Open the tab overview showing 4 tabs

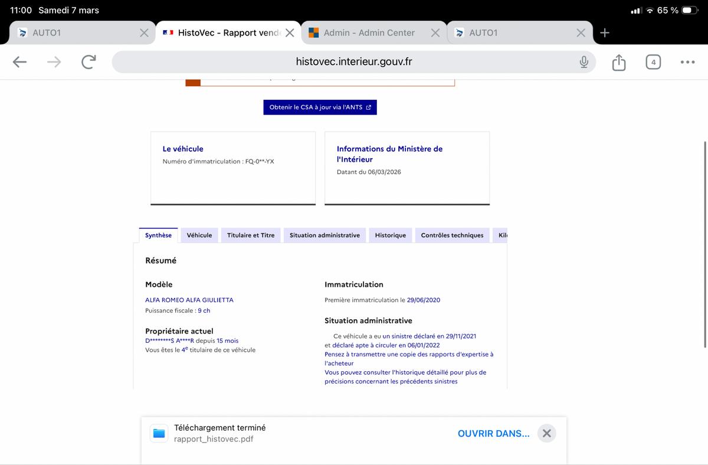pyautogui.click(x=653, y=62)
